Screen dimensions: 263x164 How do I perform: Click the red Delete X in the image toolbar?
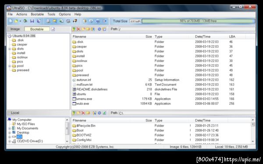tap(78, 29)
